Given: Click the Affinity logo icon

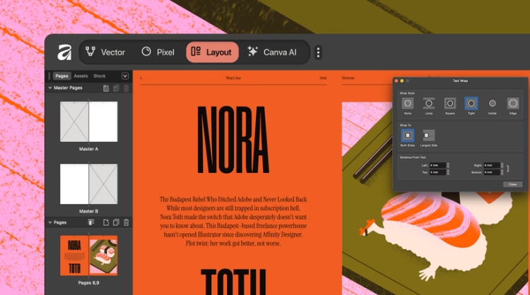Looking at the screenshot, I should [x=64, y=52].
